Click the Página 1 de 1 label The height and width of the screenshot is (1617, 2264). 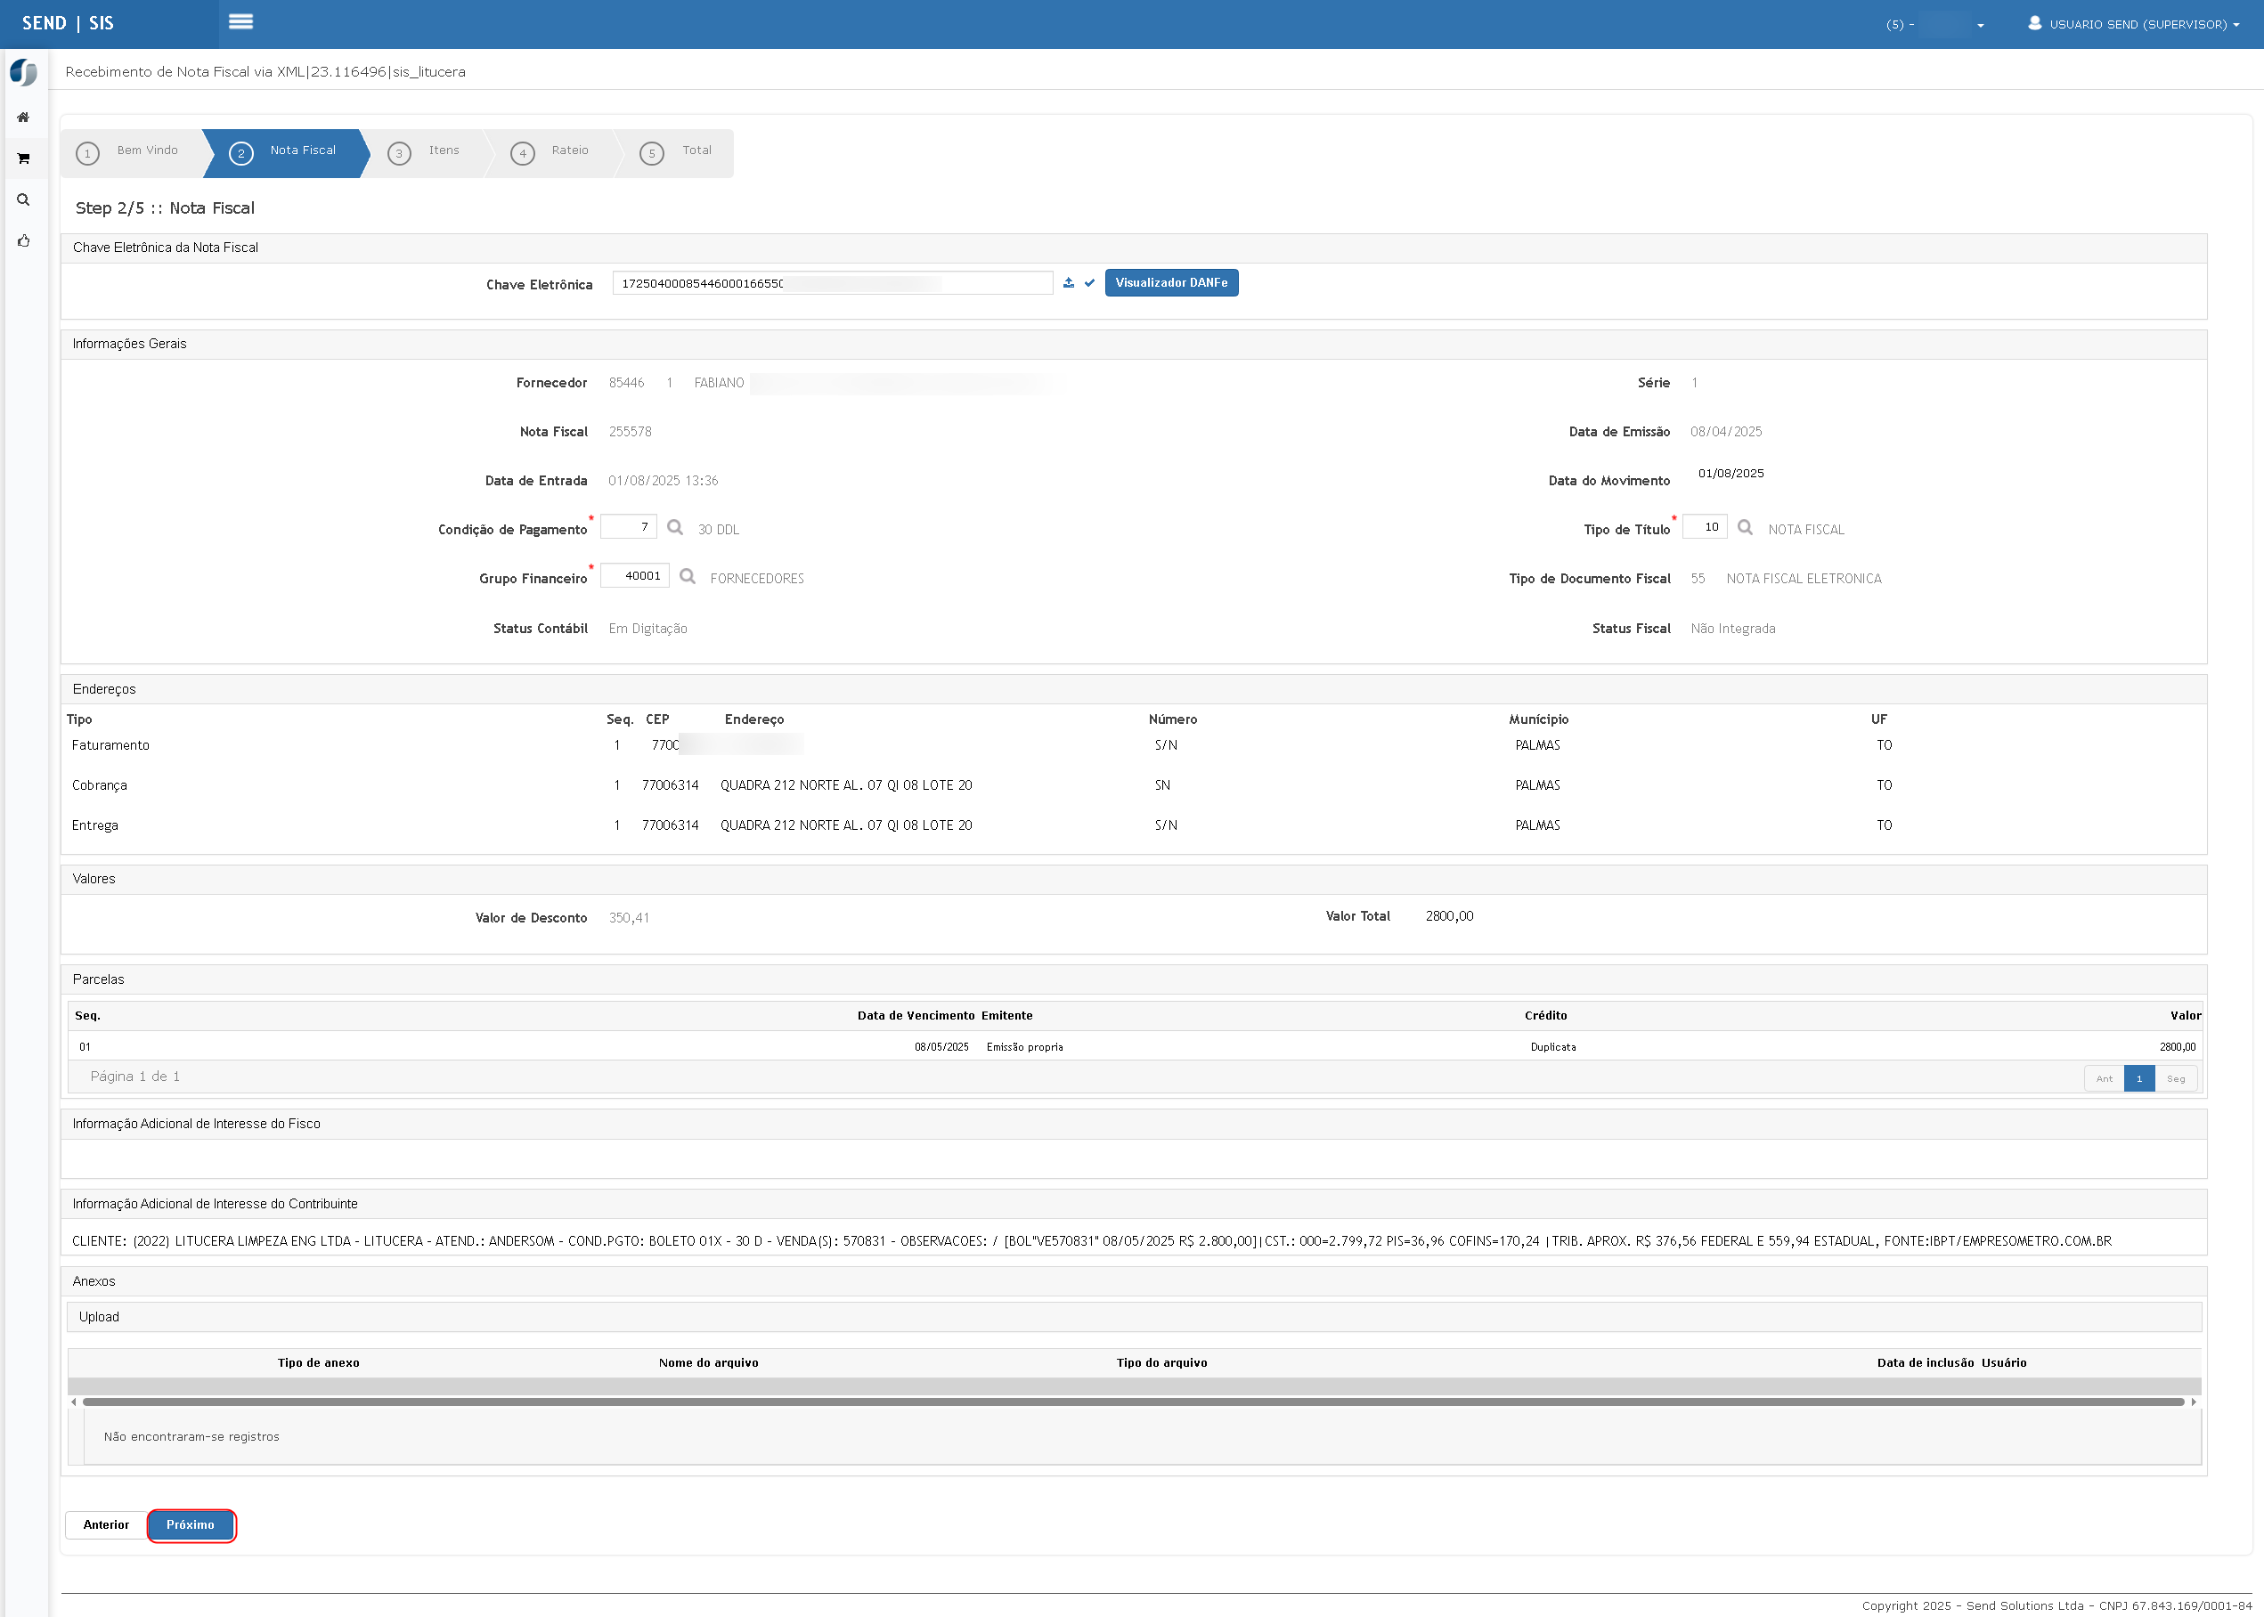point(135,1077)
